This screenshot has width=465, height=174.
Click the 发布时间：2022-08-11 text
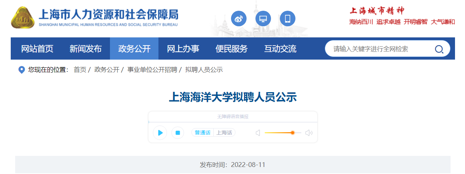click(232, 165)
